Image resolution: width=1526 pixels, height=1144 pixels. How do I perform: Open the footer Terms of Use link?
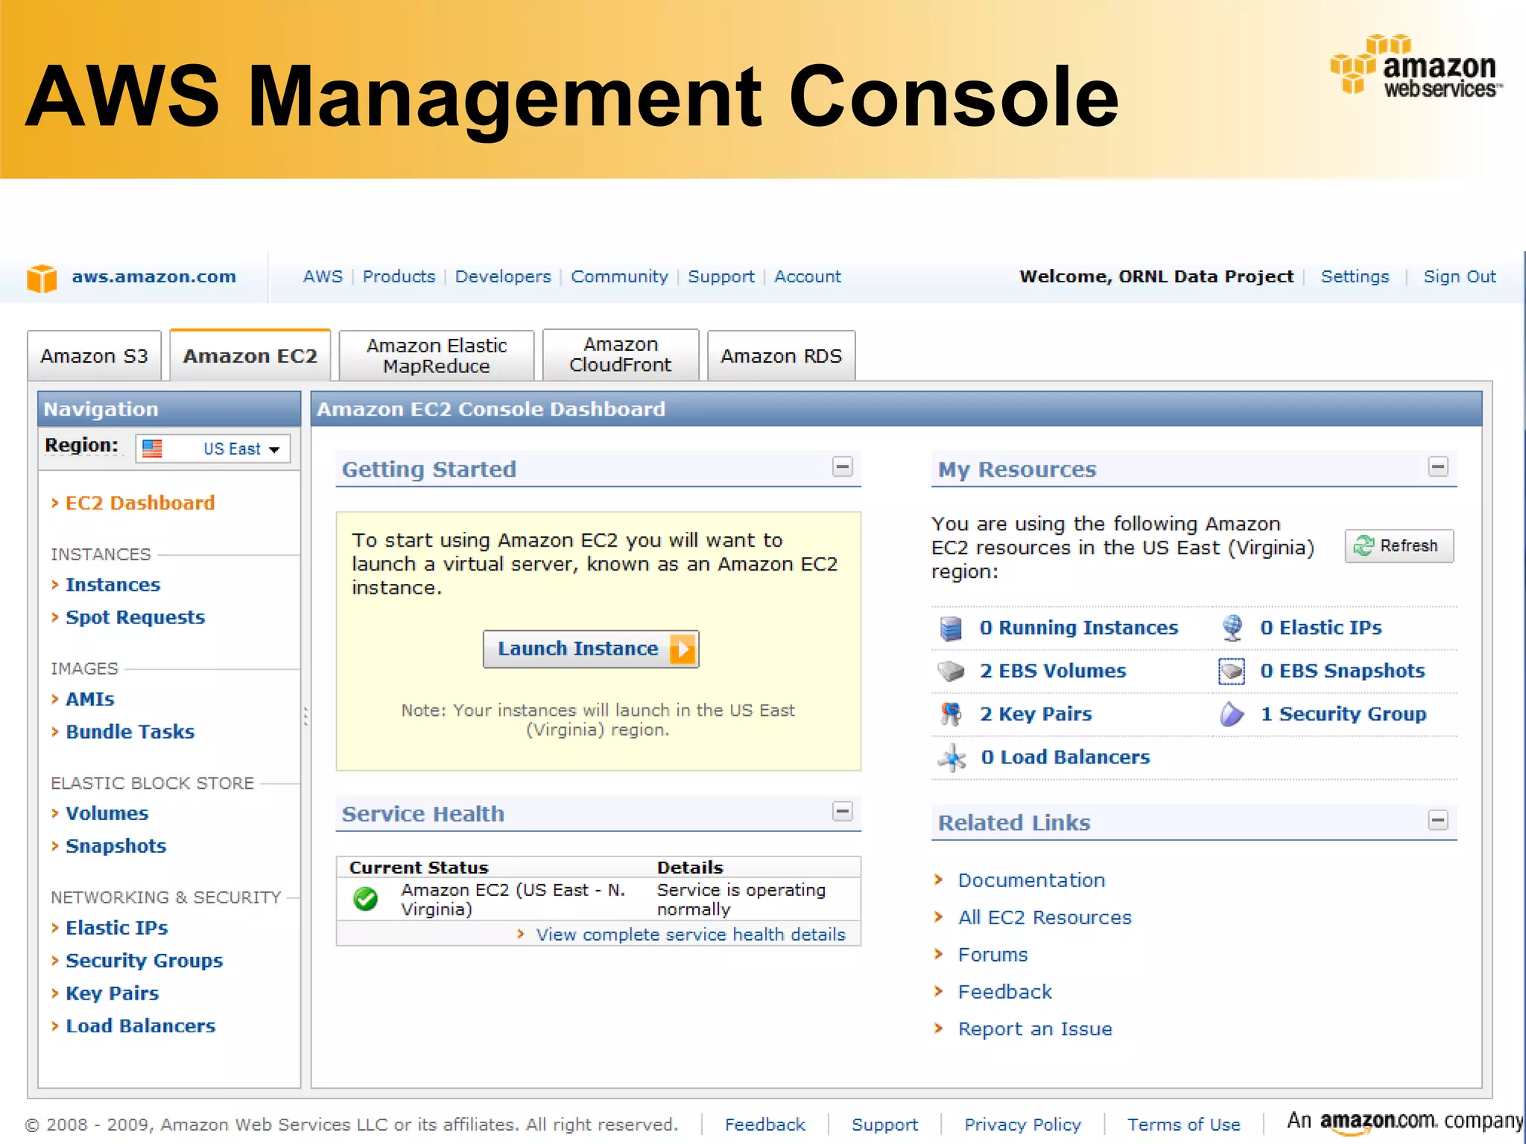point(1183,1125)
